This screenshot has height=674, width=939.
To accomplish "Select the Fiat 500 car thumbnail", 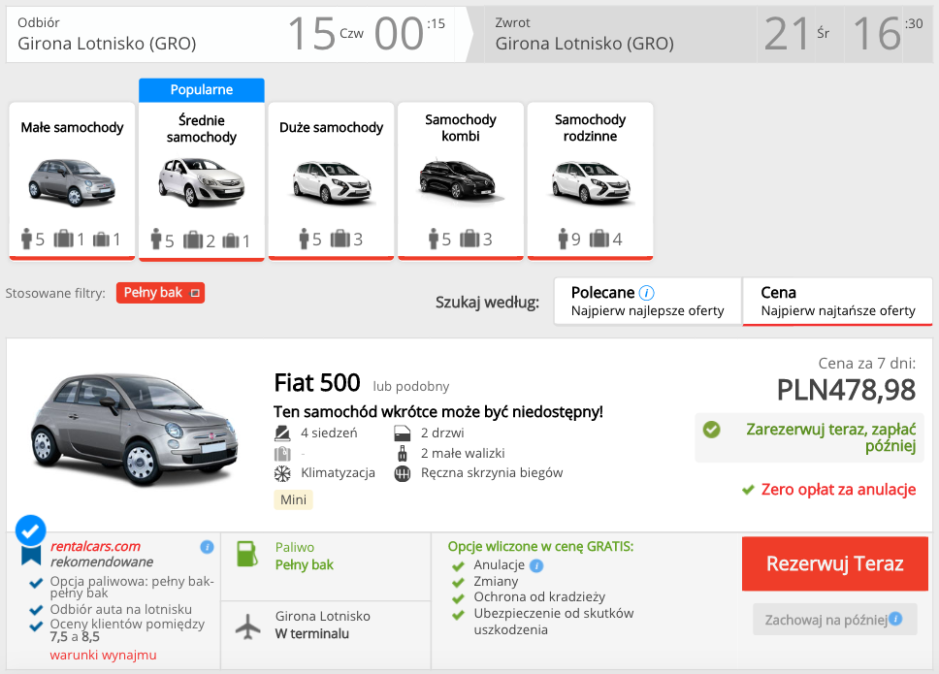I will pos(134,427).
